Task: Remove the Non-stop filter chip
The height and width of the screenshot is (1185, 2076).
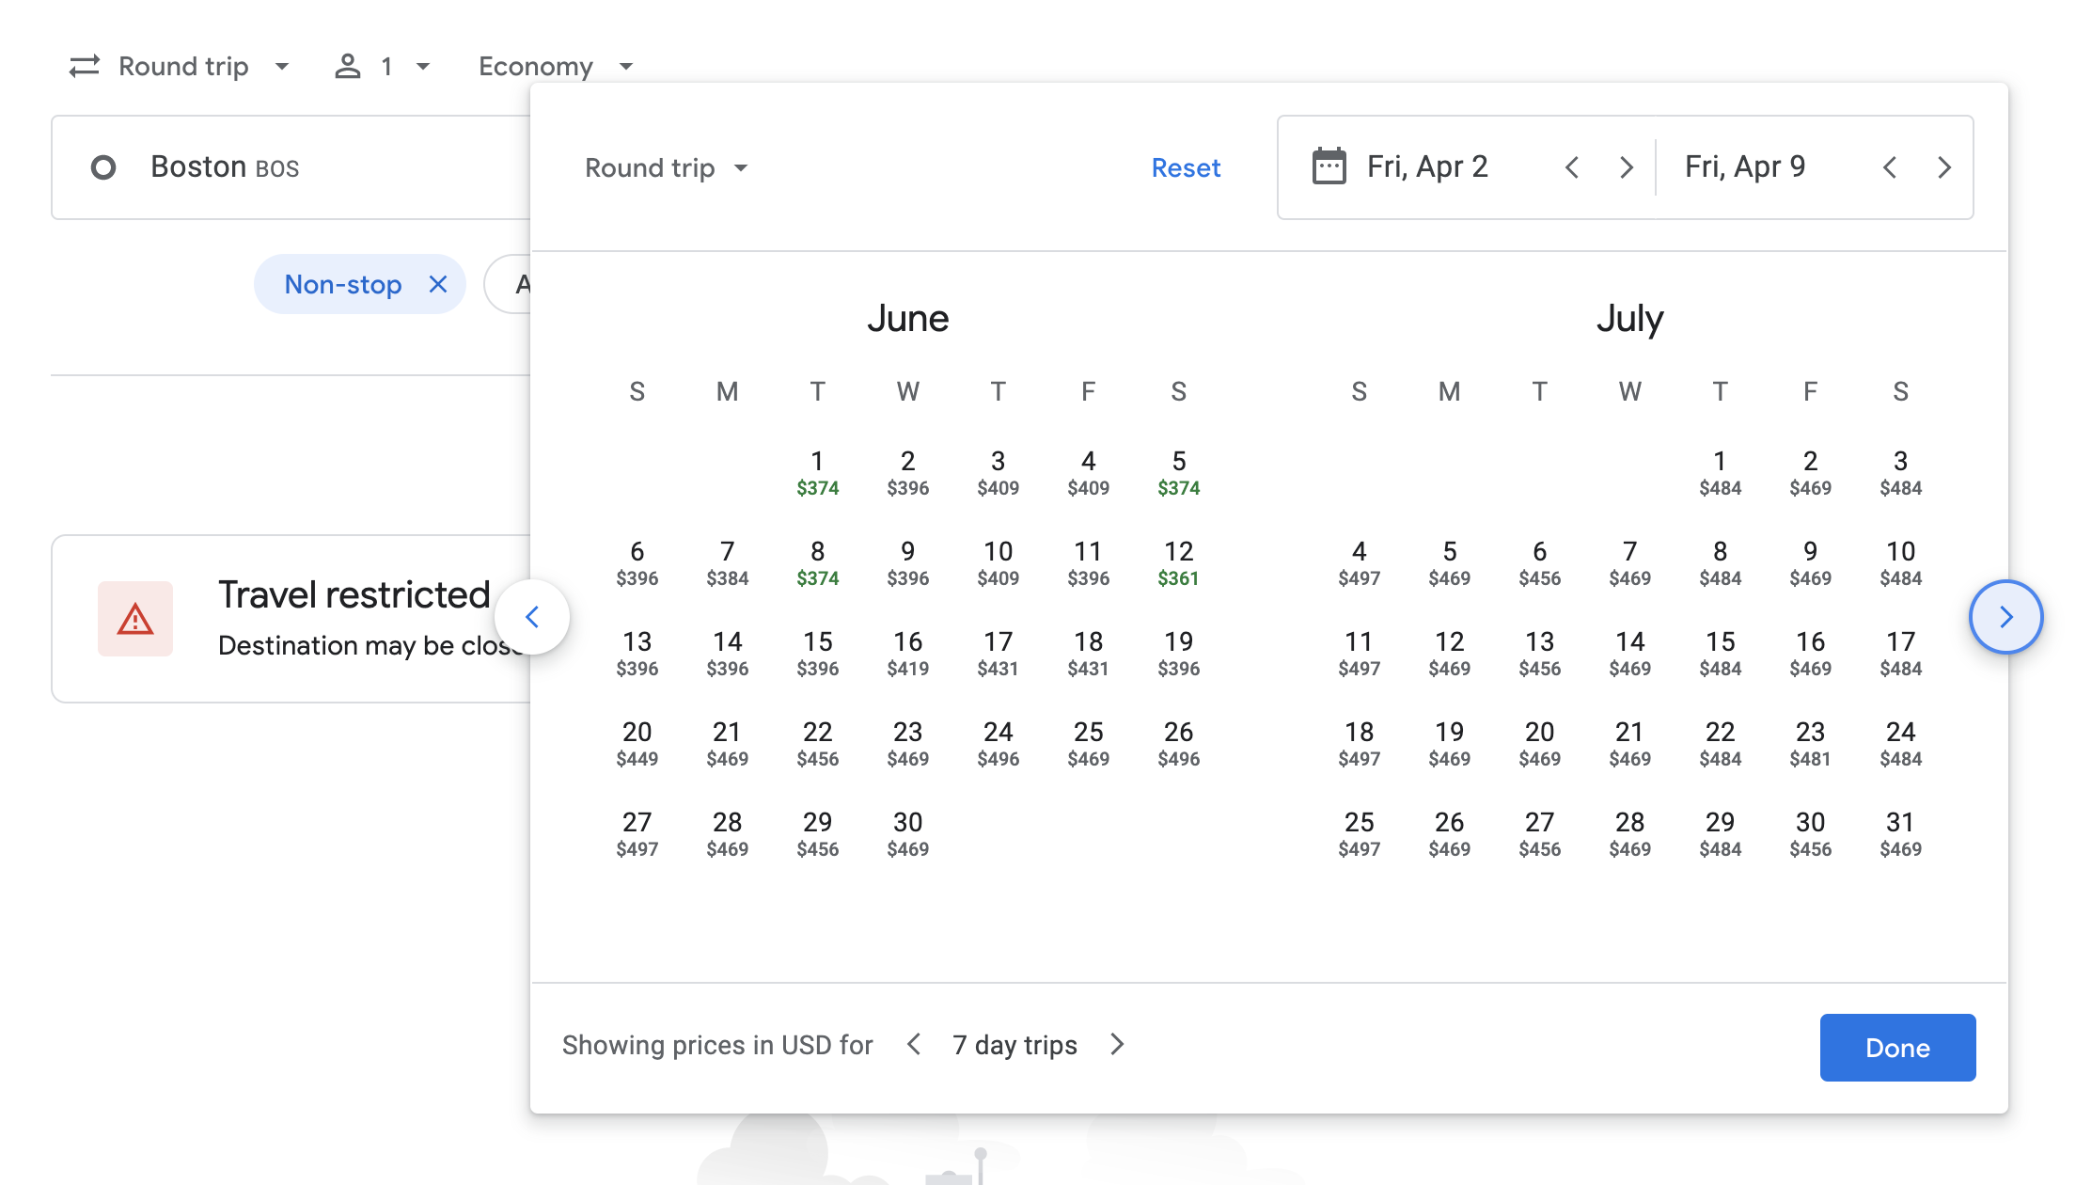Action: 438,284
